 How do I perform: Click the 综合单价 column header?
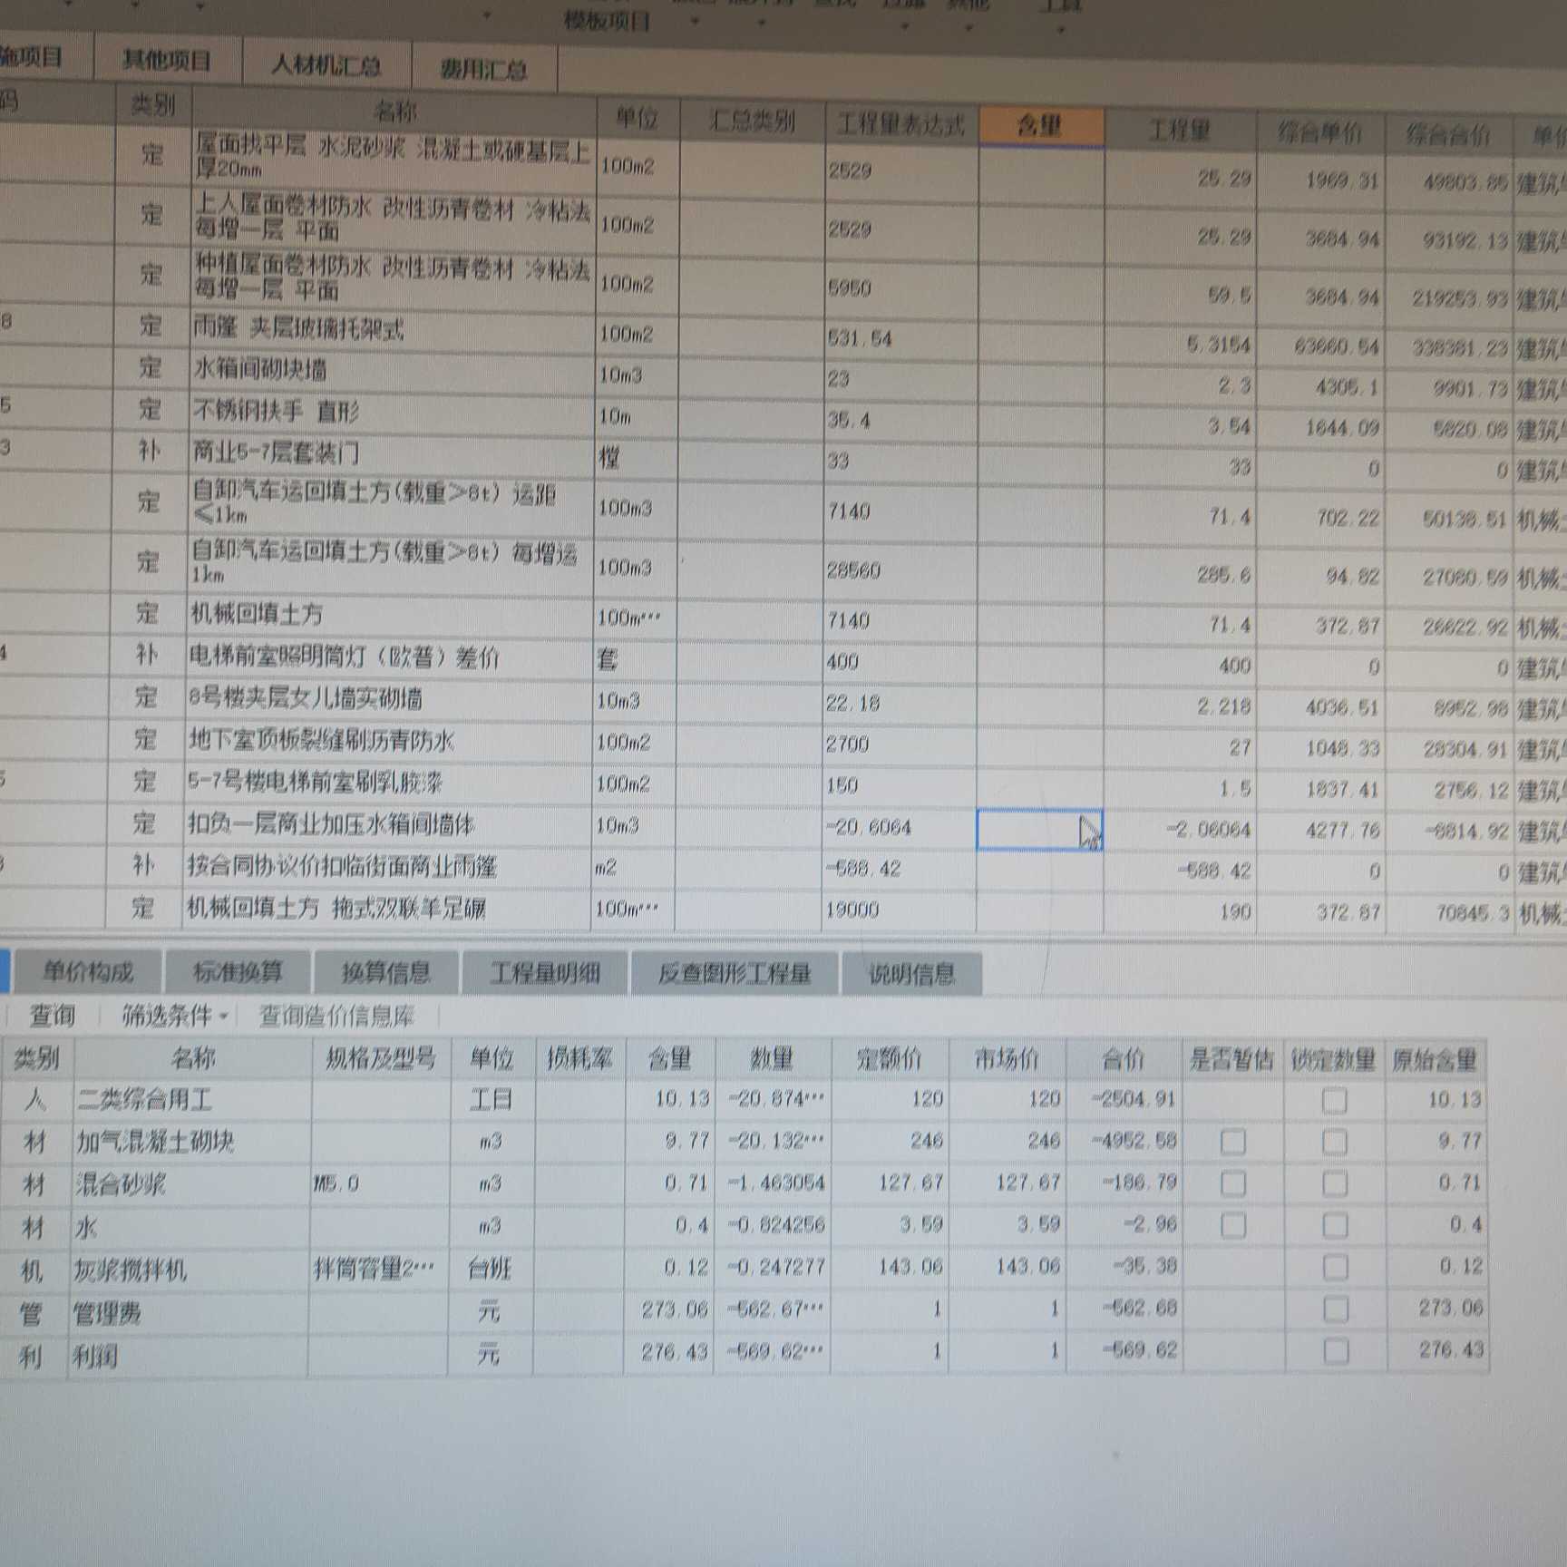pyautogui.click(x=1319, y=132)
